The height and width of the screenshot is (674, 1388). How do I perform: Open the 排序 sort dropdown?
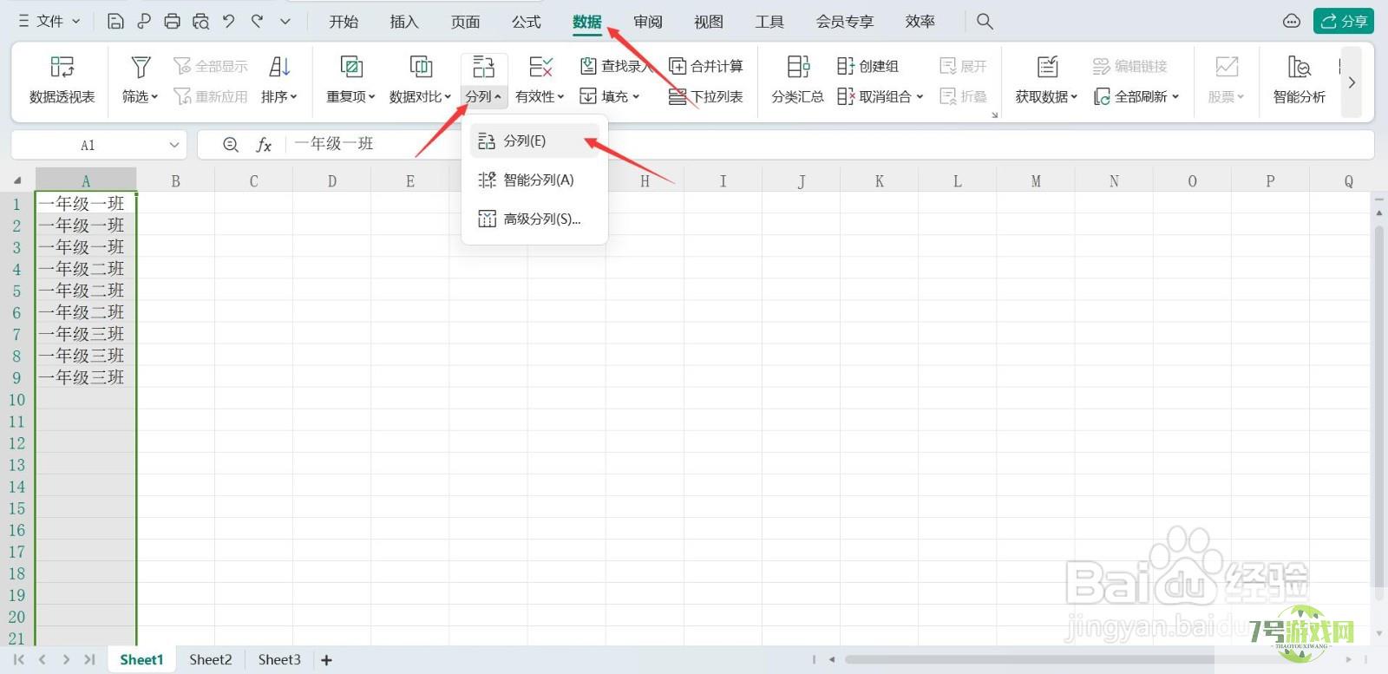pyautogui.click(x=279, y=80)
